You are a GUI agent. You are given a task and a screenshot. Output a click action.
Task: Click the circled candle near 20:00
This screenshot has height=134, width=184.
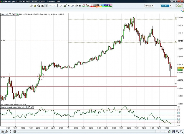[x=41, y=76]
